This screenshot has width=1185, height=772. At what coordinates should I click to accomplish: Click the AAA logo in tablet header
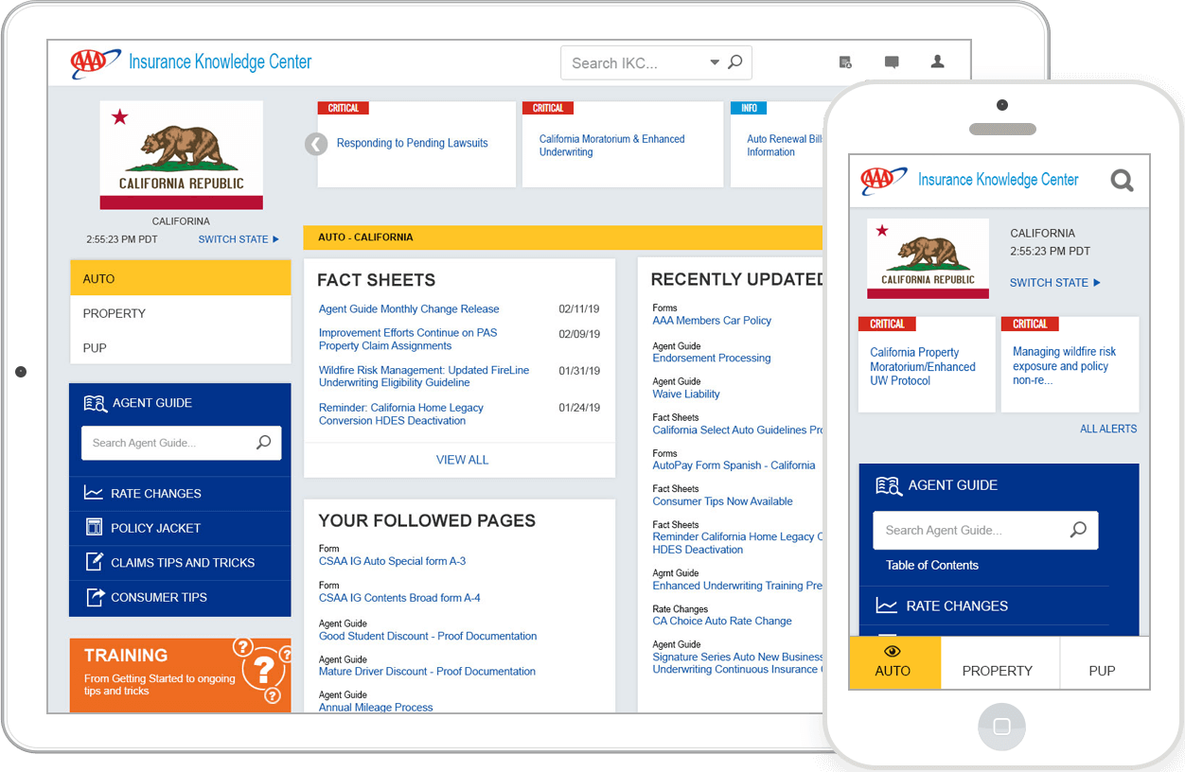96,62
